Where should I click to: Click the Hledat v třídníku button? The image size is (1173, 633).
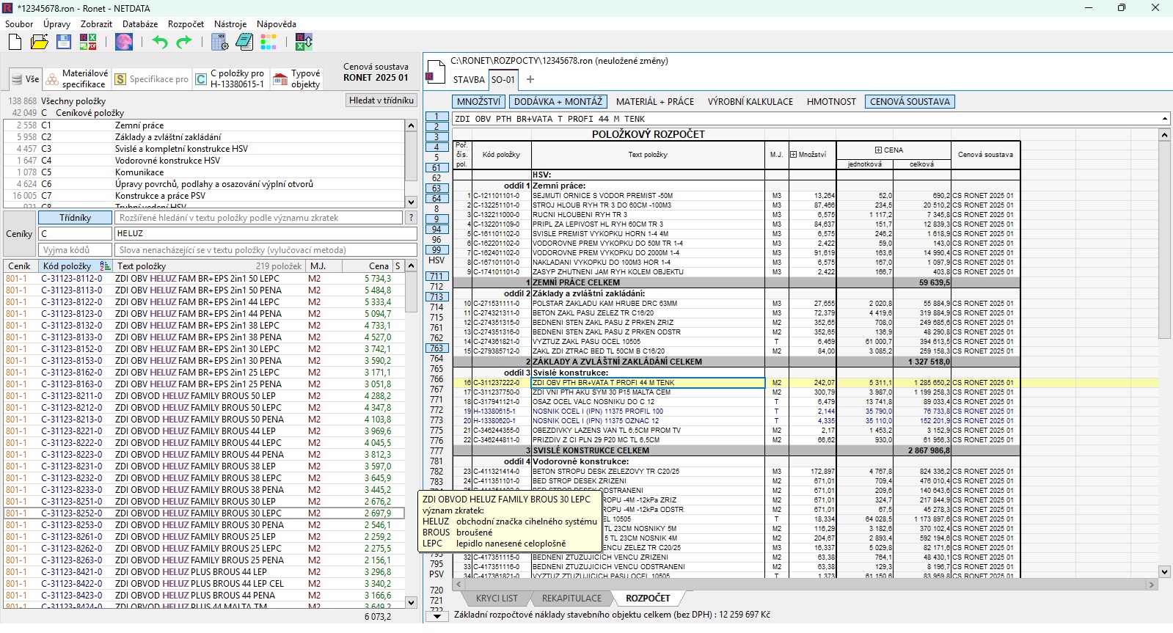point(381,100)
